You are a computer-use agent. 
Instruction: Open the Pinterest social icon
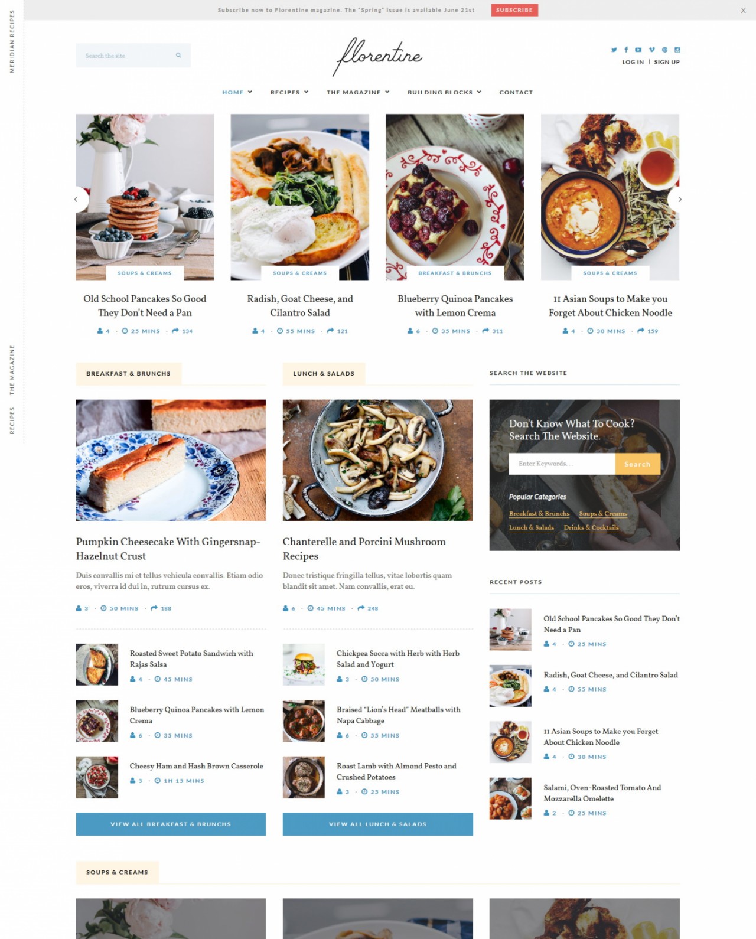(665, 50)
